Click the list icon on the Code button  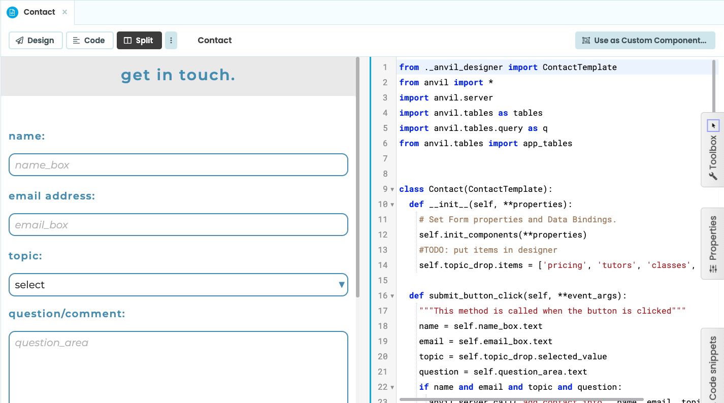[x=78, y=40]
